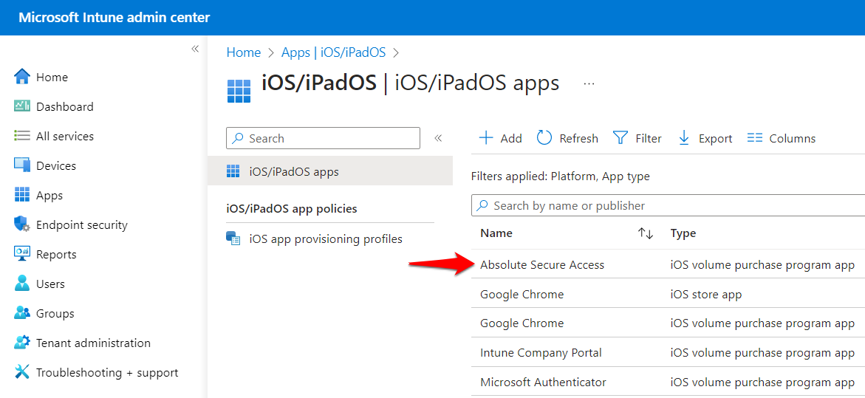Open Dashboard in the sidebar
The height and width of the screenshot is (398, 865).
pos(64,106)
